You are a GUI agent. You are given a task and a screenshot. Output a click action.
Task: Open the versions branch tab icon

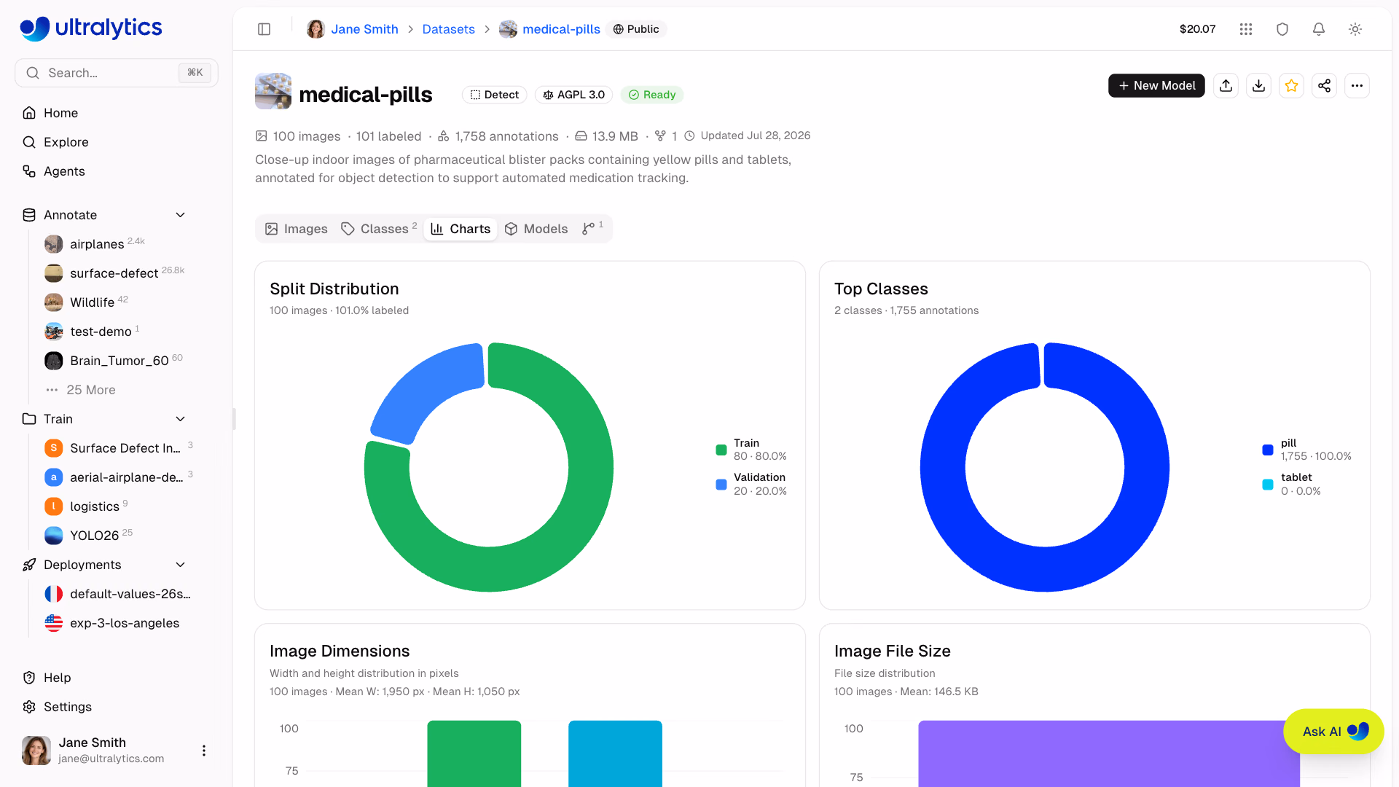click(x=592, y=229)
